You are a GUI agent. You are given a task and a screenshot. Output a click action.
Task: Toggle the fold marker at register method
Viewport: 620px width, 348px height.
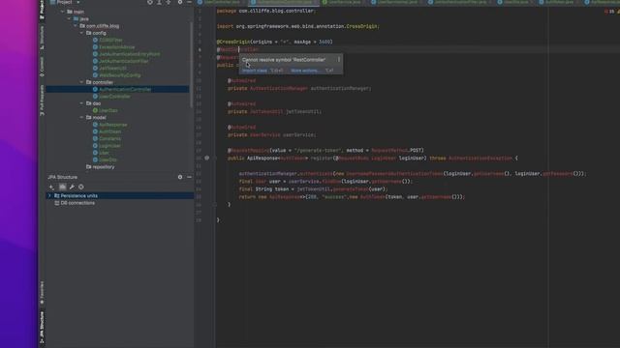(215, 158)
